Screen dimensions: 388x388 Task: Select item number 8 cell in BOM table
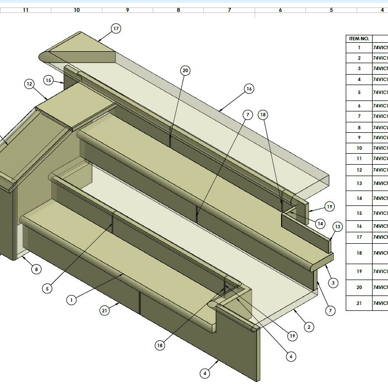coord(359,127)
